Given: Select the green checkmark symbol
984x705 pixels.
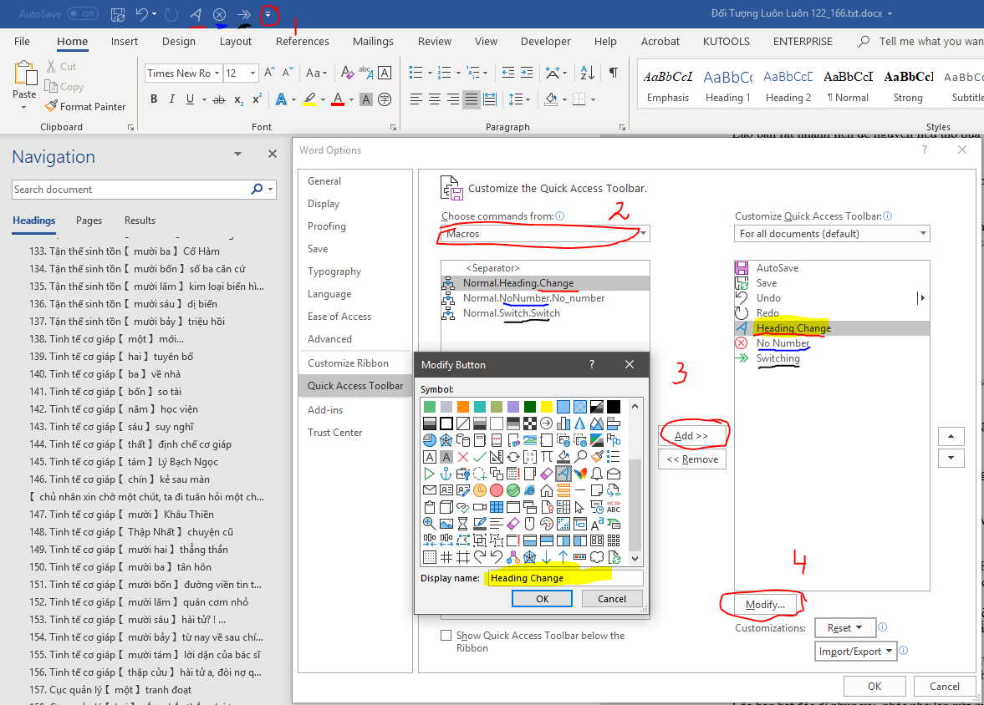Looking at the screenshot, I should click(x=479, y=457).
